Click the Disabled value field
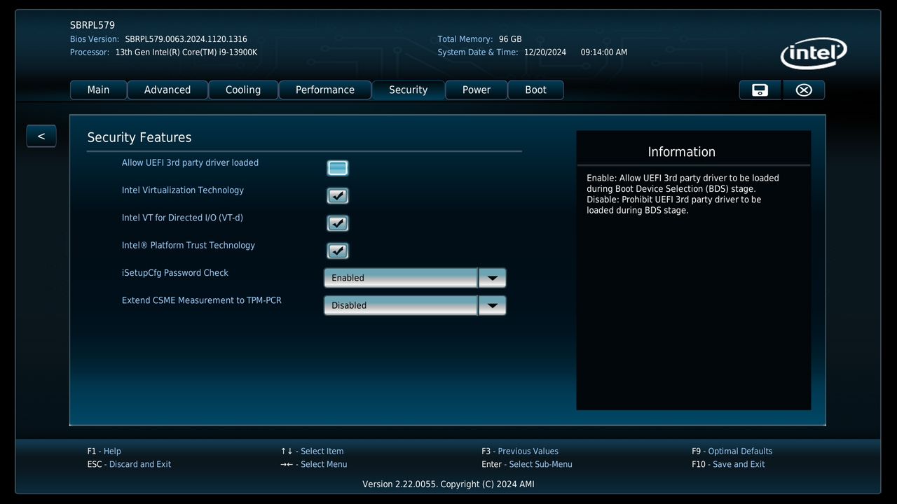Screen dimensions: 897x504 pyautogui.click(x=401, y=305)
